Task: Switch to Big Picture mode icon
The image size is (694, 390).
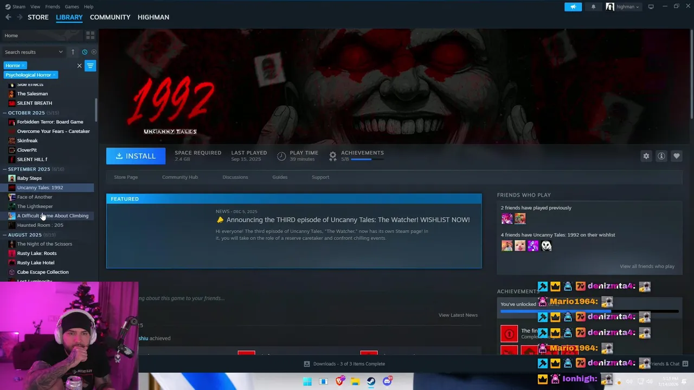Action: [x=651, y=6]
